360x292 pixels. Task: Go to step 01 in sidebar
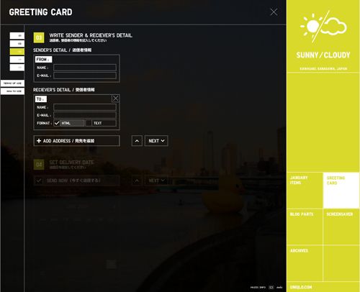(x=17, y=36)
